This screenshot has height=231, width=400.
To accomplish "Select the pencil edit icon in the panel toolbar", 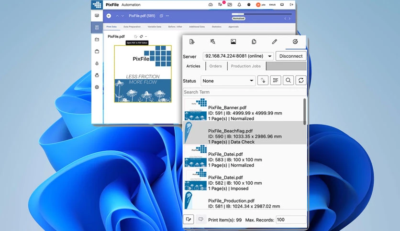I will (275, 42).
